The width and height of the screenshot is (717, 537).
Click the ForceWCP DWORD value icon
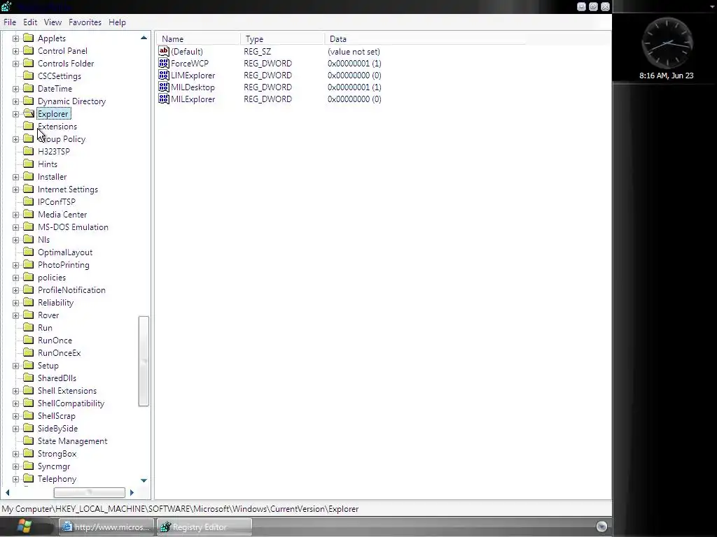(164, 63)
